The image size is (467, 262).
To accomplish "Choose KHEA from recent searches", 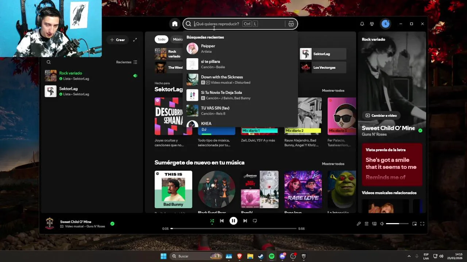I will [240, 123].
